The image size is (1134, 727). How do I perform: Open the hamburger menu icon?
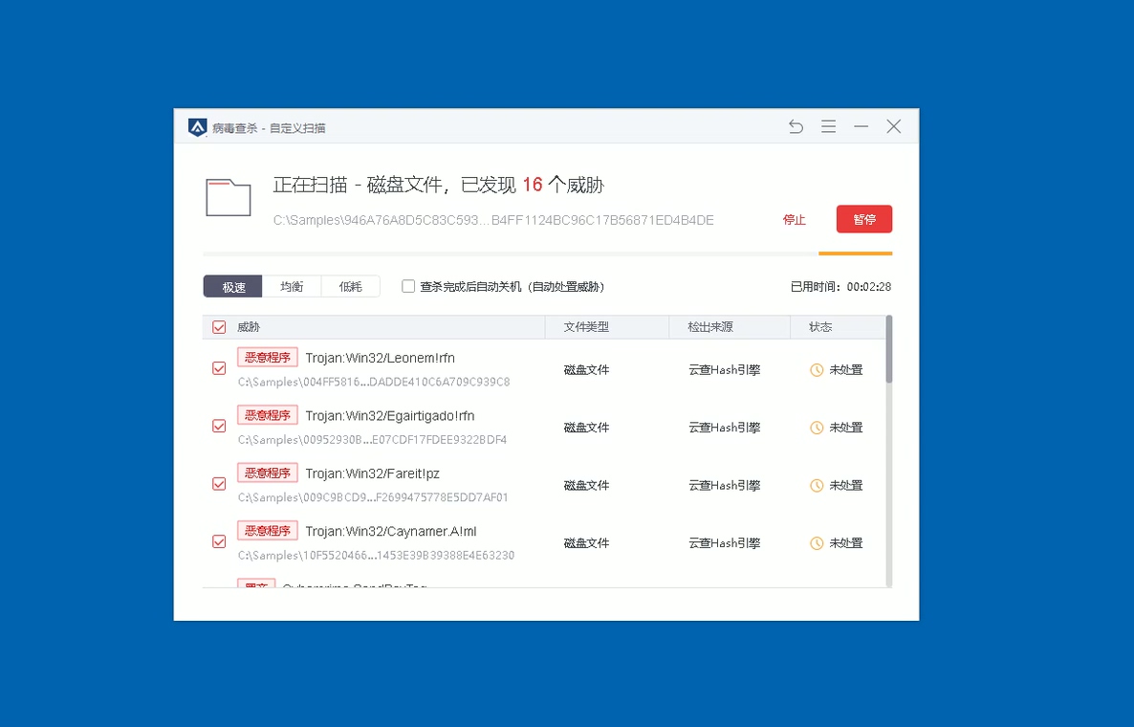828,126
